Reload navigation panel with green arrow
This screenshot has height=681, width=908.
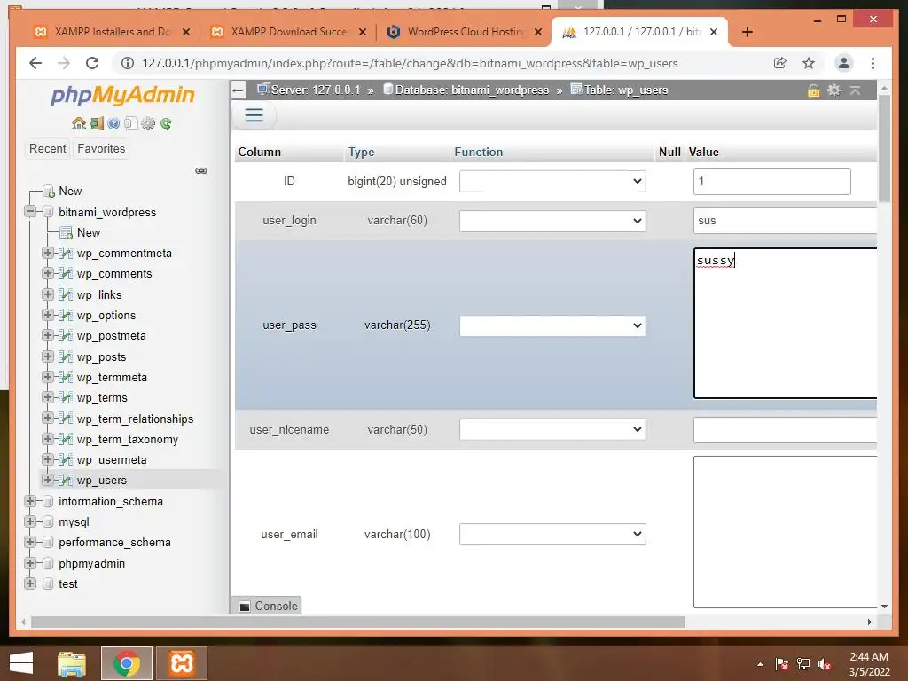pos(166,123)
